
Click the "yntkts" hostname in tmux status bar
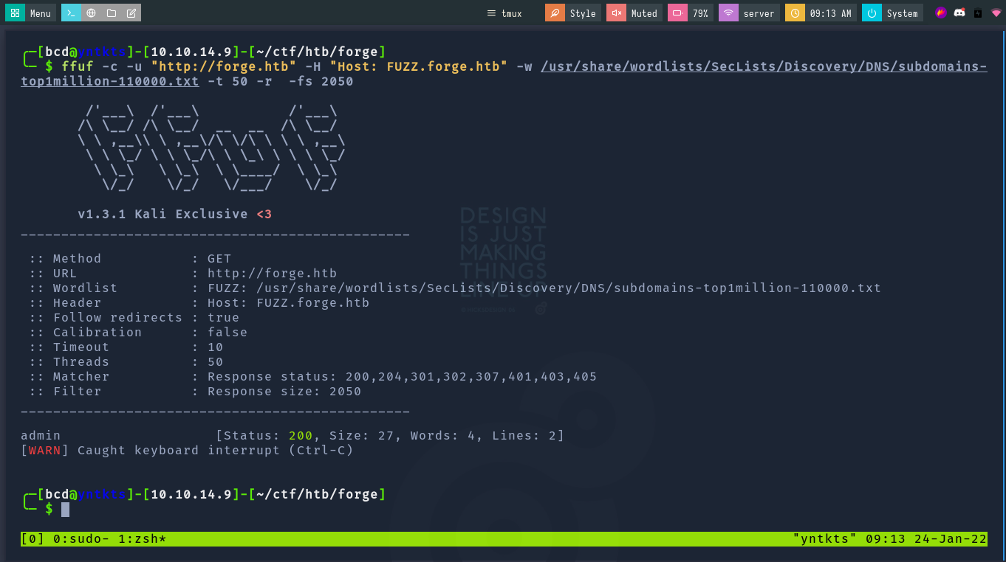(825, 538)
